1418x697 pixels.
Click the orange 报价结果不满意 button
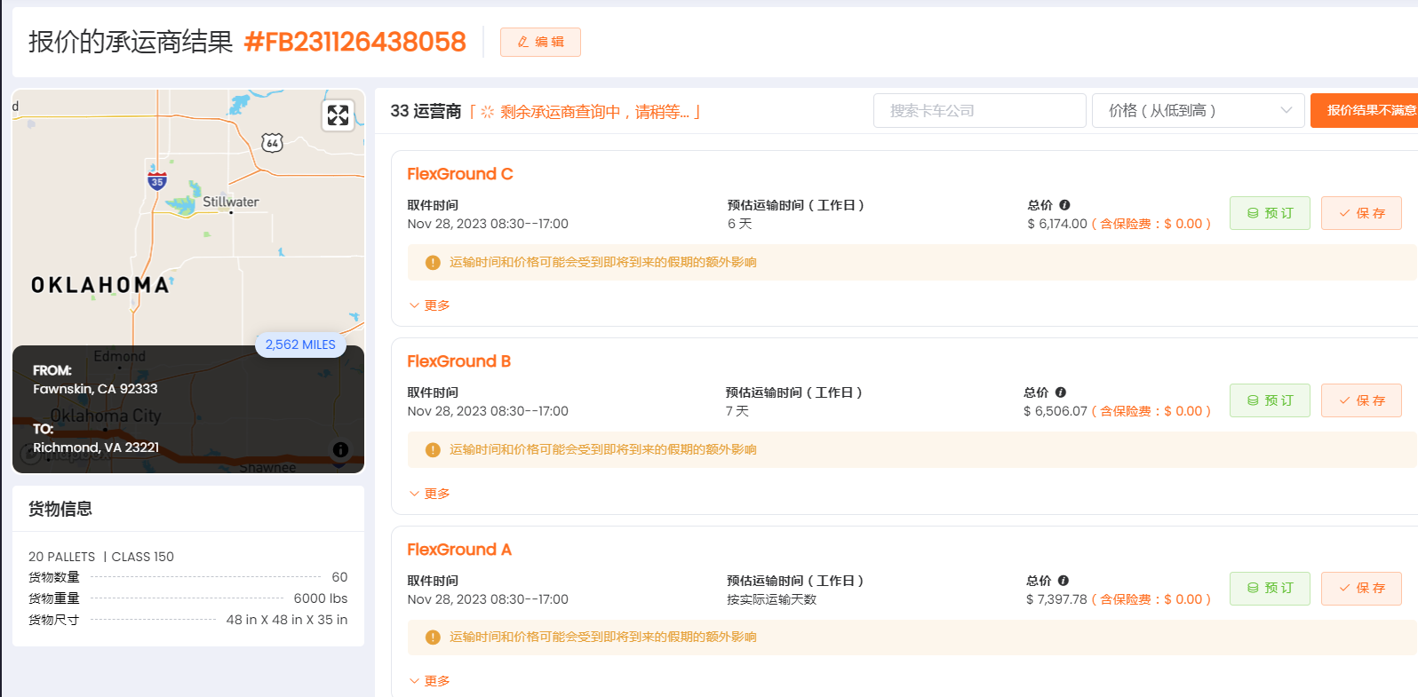click(x=1366, y=111)
